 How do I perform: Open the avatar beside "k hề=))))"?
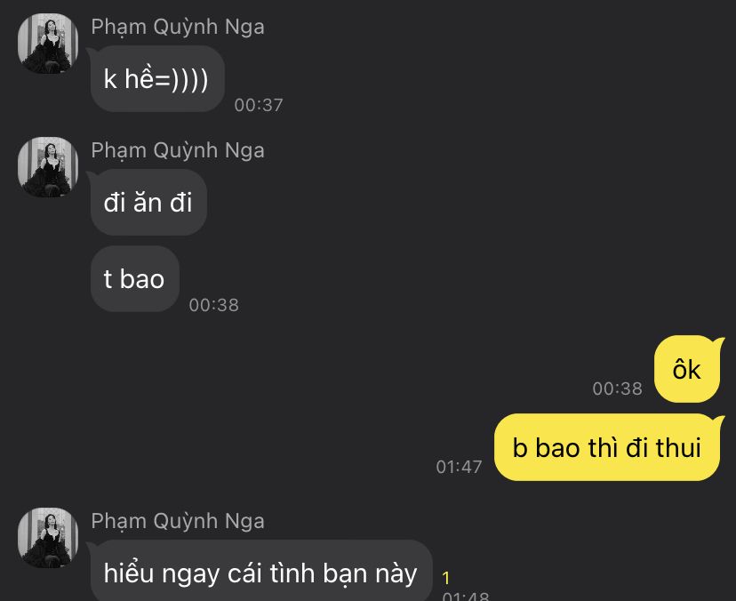[48, 44]
